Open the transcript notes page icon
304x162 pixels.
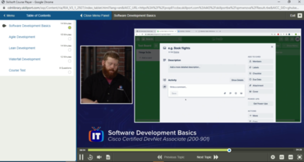pos(108,157)
